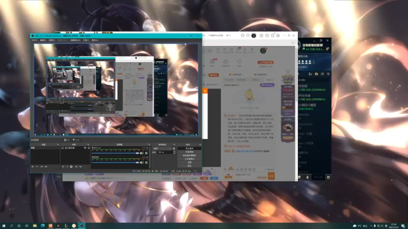Open source Properties button above panels

click(x=67, y=139)
